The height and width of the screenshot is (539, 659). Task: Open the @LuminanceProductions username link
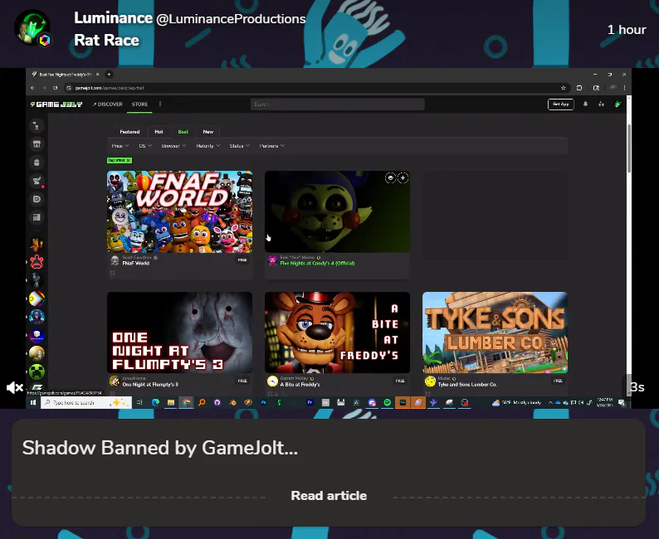coord(231,19)
